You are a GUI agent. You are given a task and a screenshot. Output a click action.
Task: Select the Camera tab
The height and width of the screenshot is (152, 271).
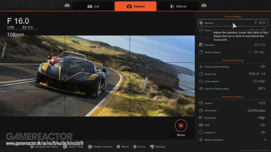tap(135, 6)
